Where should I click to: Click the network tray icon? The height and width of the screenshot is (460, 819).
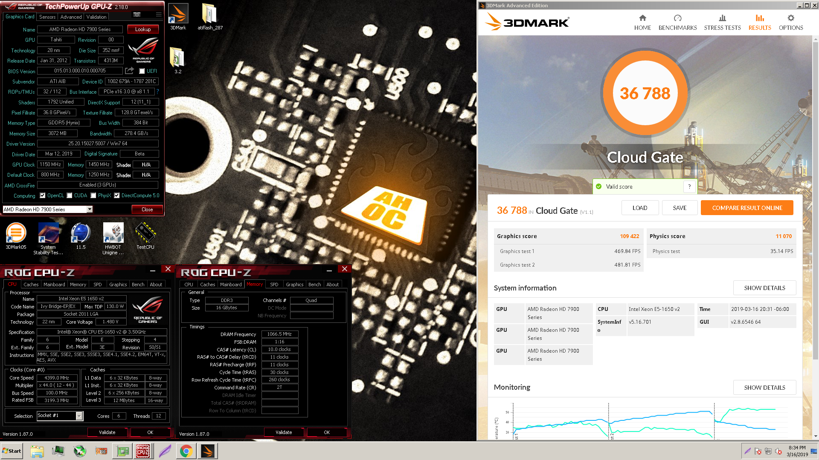(x=768, y=451)
